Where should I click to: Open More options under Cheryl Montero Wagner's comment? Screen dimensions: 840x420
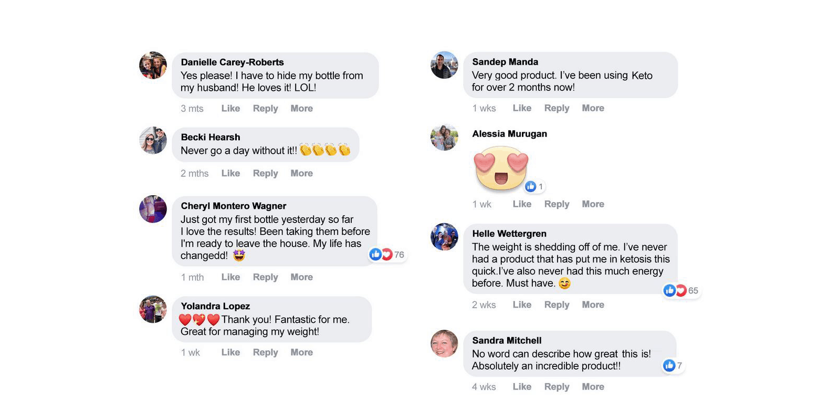(301, 277)
